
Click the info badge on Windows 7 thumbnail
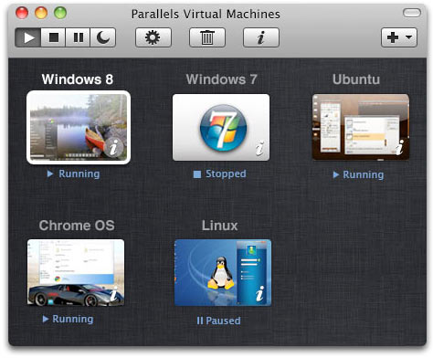pos(259,148)
